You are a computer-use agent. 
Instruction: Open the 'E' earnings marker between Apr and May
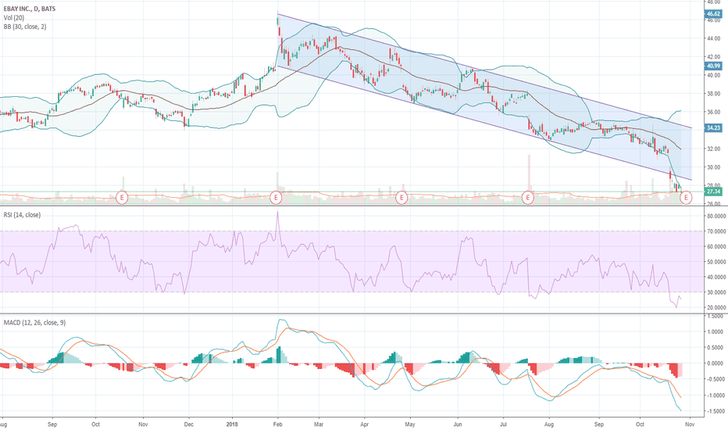pos(401,198)
